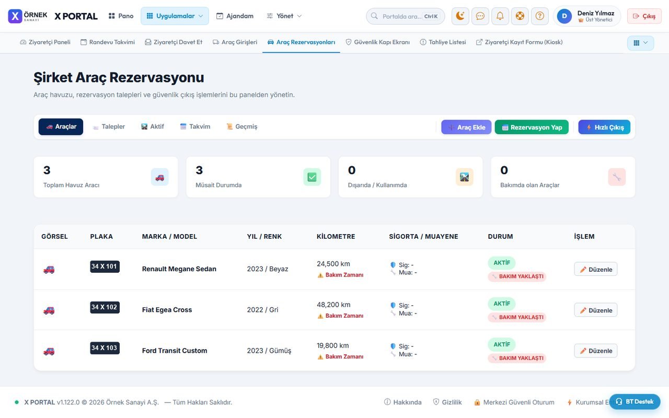This screenshot has width=669, height=418.
Task: Switch to the Geçmiş tab
Action: 241,126
